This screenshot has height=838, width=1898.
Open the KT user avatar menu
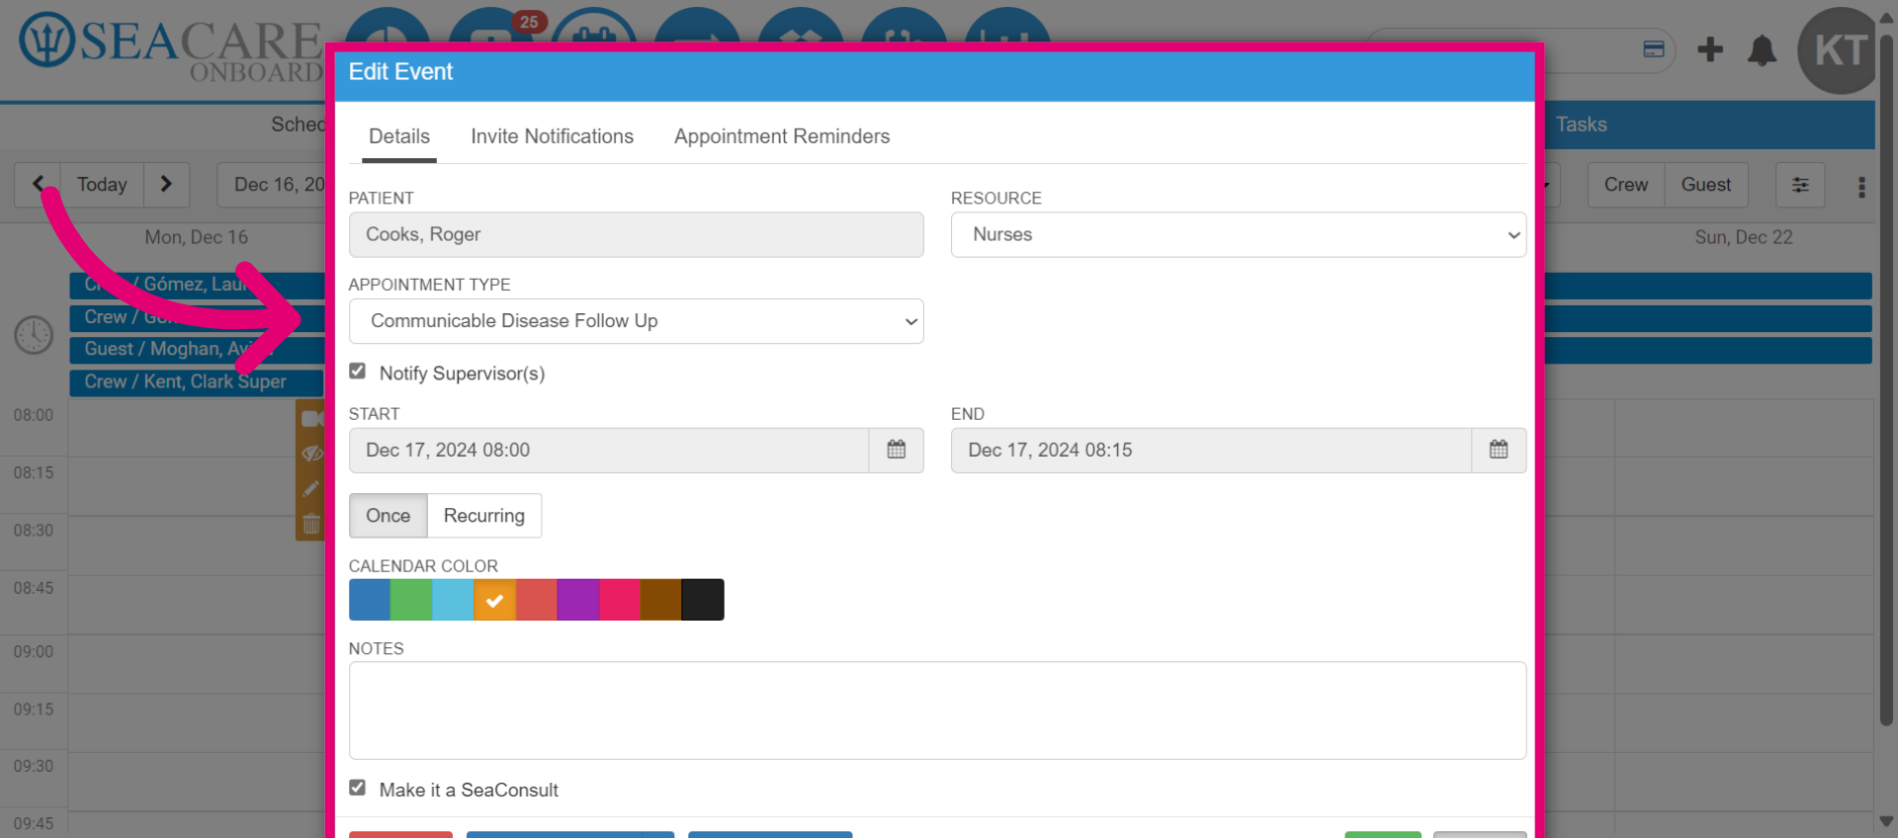(1840, 50)
